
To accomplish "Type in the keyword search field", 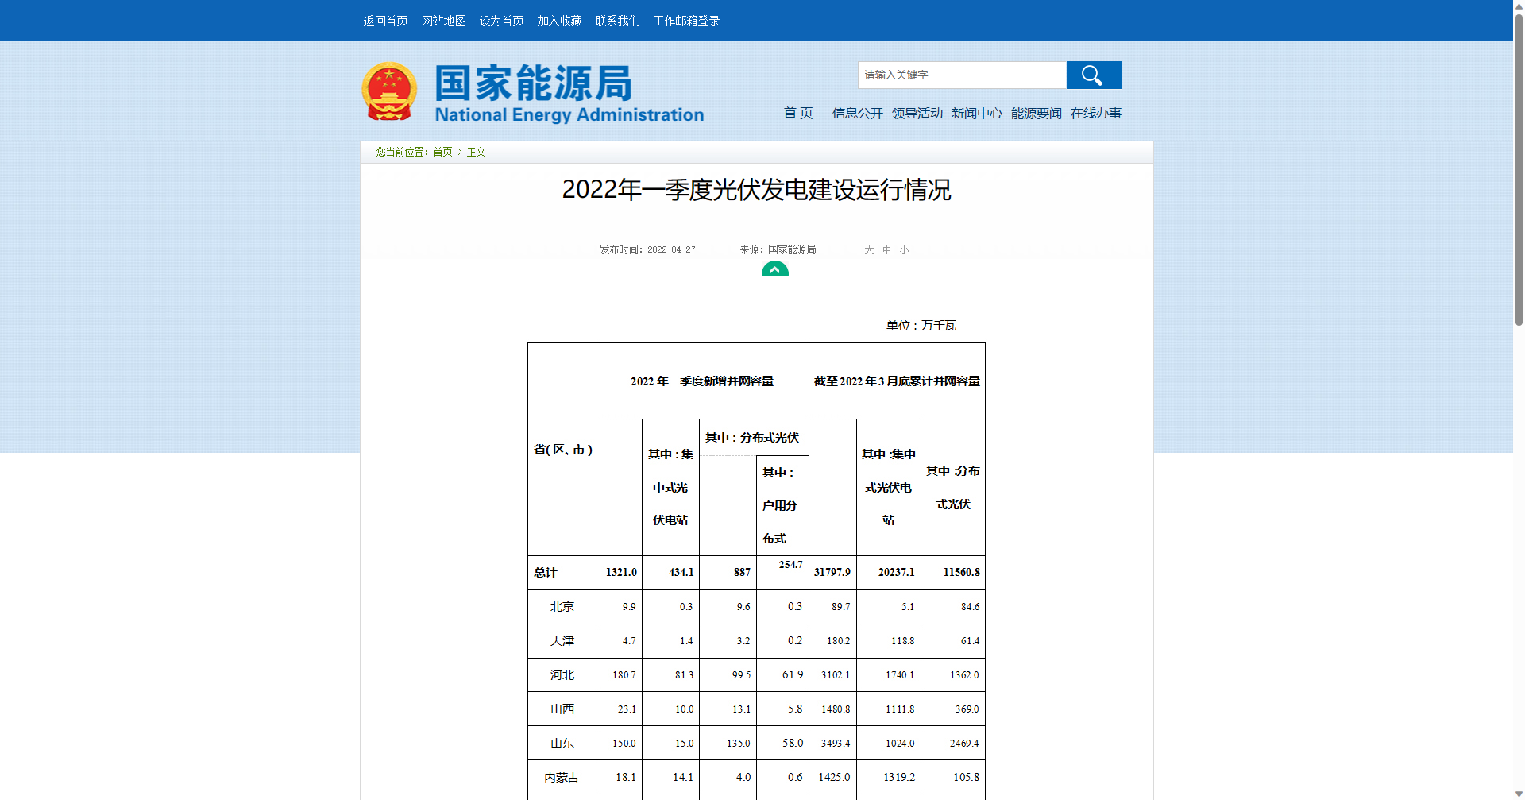I will click(x=961, y=75).
